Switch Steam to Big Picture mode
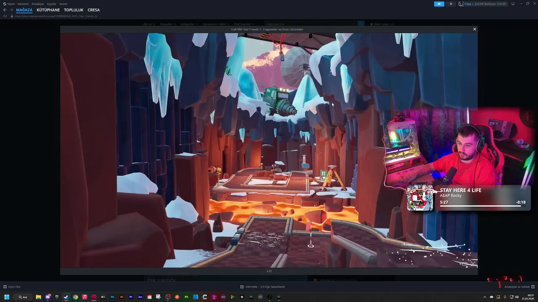538x302 pixels. point(513,4)
